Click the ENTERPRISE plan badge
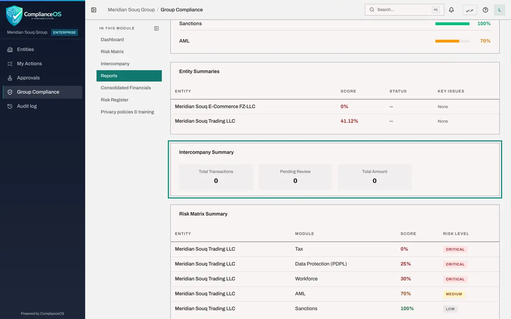 tap(65, 33)
